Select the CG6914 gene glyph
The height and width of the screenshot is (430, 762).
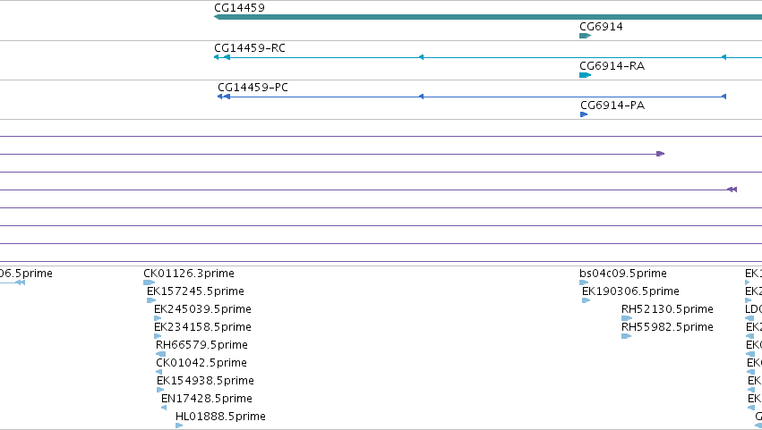tap(585, 36)
